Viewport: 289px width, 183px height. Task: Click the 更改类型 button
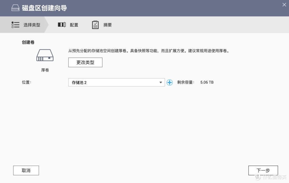(x=85, y=62)
